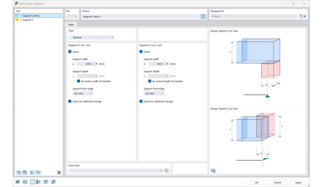323x187 pixels.
Task: Toggle By section width of member checkbox
Action: (x=79, y=81)
